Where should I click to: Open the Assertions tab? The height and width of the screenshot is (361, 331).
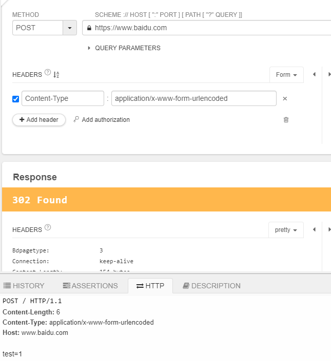click(90, 286)
